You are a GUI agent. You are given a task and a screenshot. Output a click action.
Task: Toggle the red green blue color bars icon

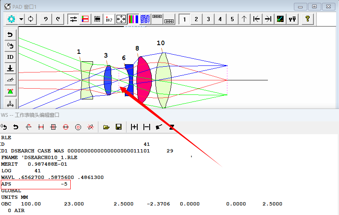coord(133,19)
